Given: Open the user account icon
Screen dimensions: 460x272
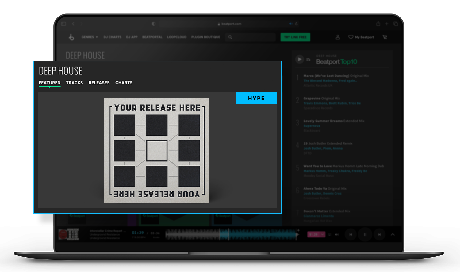Looking at the screenshot, I should pos(338,37).
